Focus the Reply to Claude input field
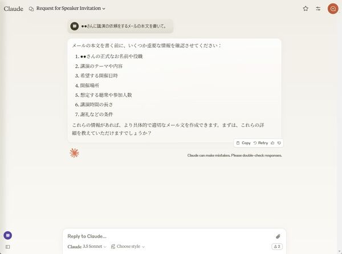Image resolution: width=342 pixels, height=254 pixels. click(168, 236)
